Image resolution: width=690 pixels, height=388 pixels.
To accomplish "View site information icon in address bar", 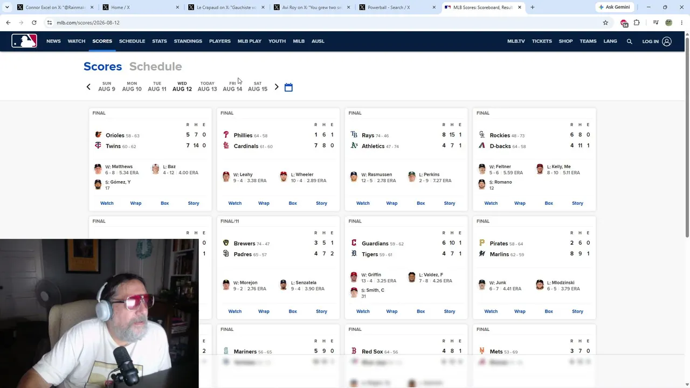I will 49,23.
